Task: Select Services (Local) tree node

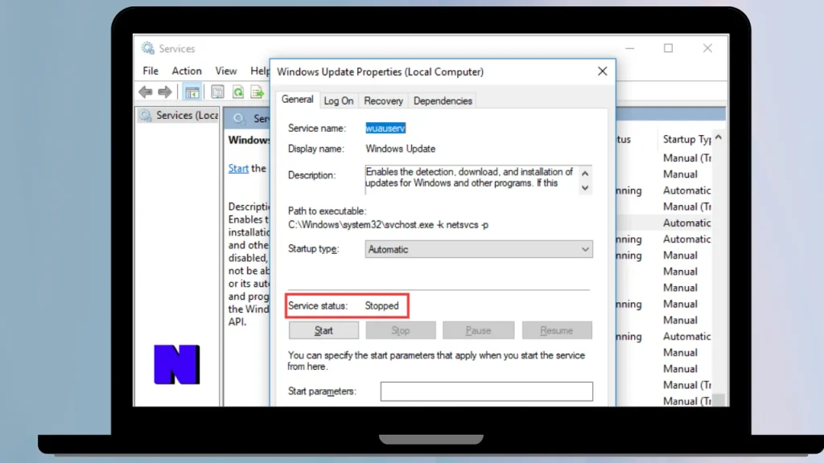Action: [179, 115]
